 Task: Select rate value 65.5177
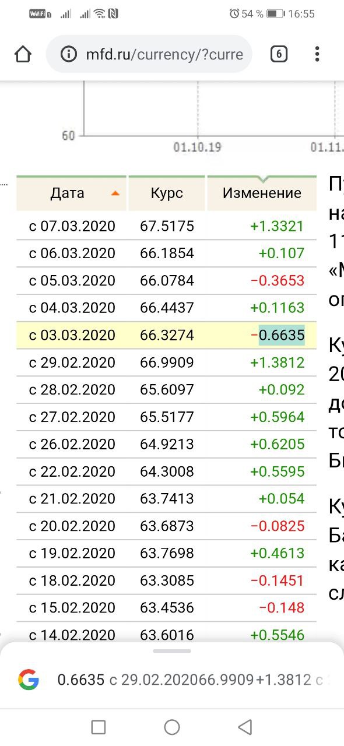point(167,417)
